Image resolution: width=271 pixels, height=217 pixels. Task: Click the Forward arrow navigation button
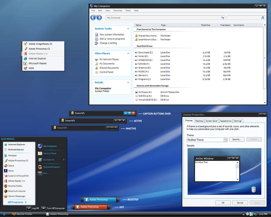click(99, 17)
